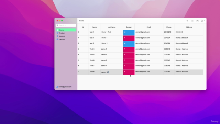Close the window with the red button
Image resolution: width=220 pixels, height=124 pixels.
click(x=57, y=21)
